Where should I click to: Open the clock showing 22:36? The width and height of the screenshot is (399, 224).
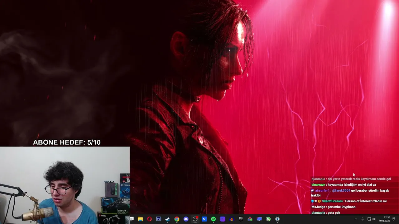coord(385,219)
